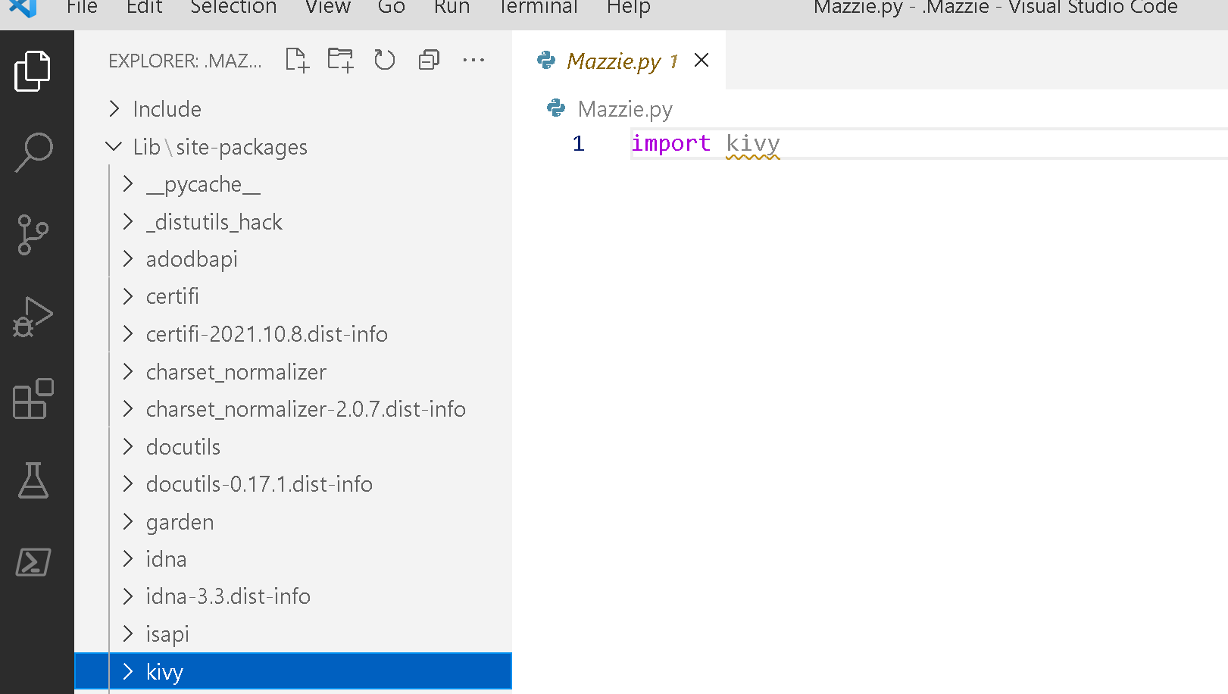This screenshot has height=694, width=1228.
Task: Click line number 1 in the gutter
Action: (x=579, y=143)
